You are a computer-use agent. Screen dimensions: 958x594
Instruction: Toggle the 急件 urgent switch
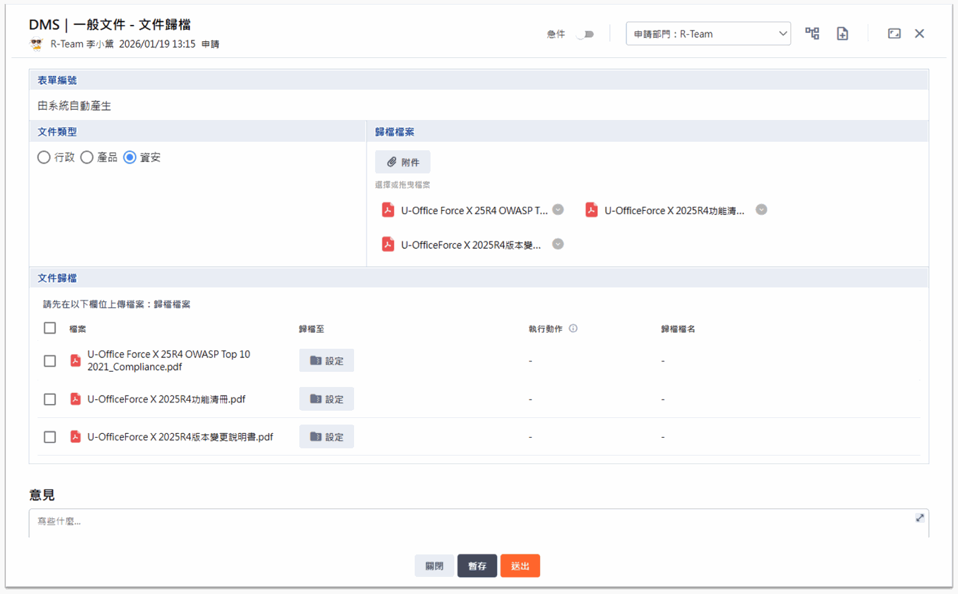click(x=585, y=34)
